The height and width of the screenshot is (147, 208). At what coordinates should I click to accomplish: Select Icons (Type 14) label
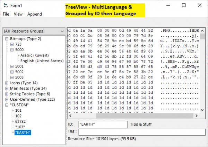coord(24,83)
